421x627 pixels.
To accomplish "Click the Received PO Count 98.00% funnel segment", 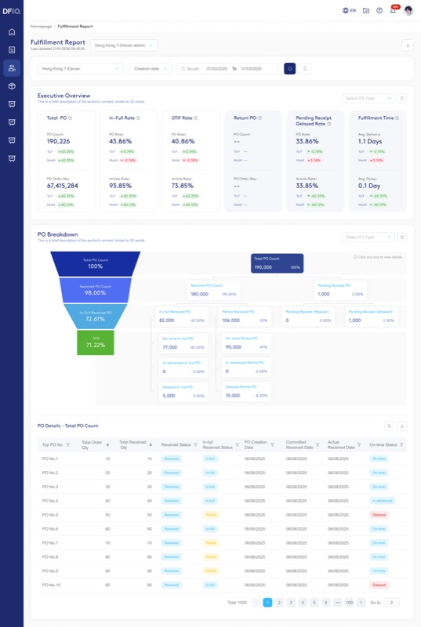I will pyautogui.click(x=95, y=290).
